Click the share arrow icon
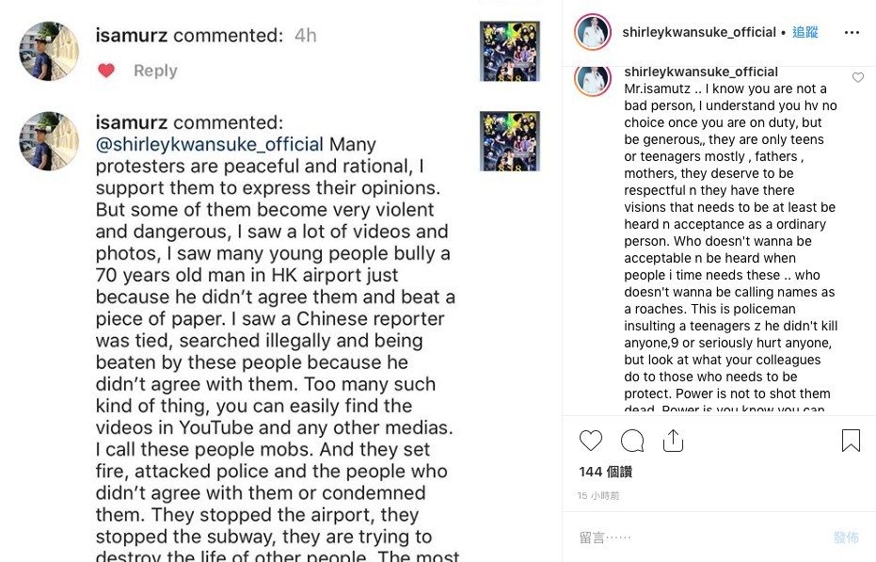The image size is (876, 562). tap(673, 441)
